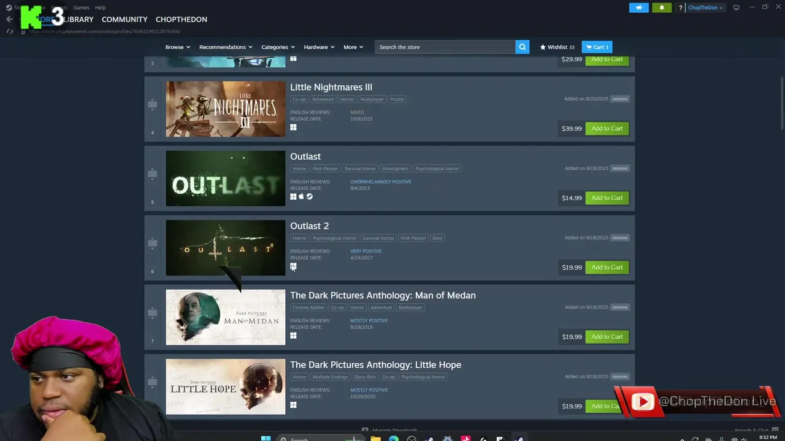Viewport: 785px width, 441px height.
Task: Switch to the CHOPTHEDON profile tab
Action: [x=182, y=20]
